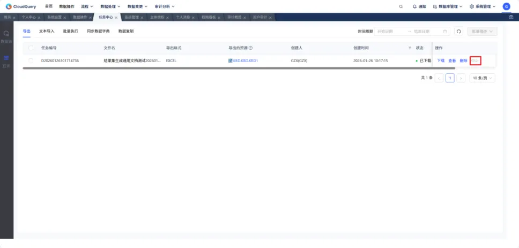Switch to the 批量执行 tab

tap(70, 31)
